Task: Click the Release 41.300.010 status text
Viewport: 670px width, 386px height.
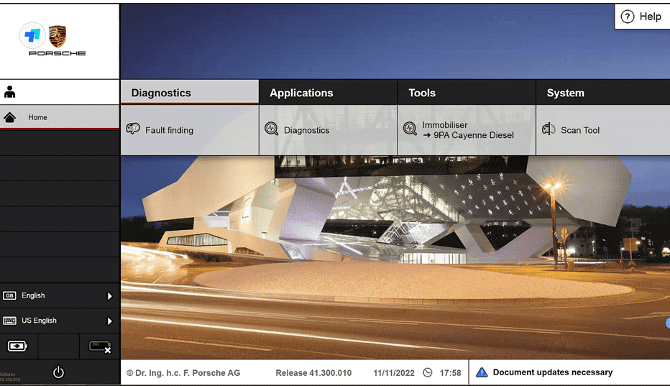Action: pos(313,373)
